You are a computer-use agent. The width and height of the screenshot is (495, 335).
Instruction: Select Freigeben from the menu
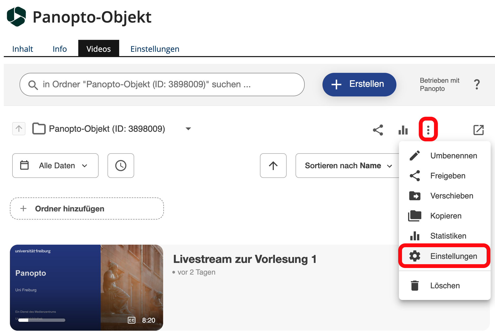pos(445,176)
